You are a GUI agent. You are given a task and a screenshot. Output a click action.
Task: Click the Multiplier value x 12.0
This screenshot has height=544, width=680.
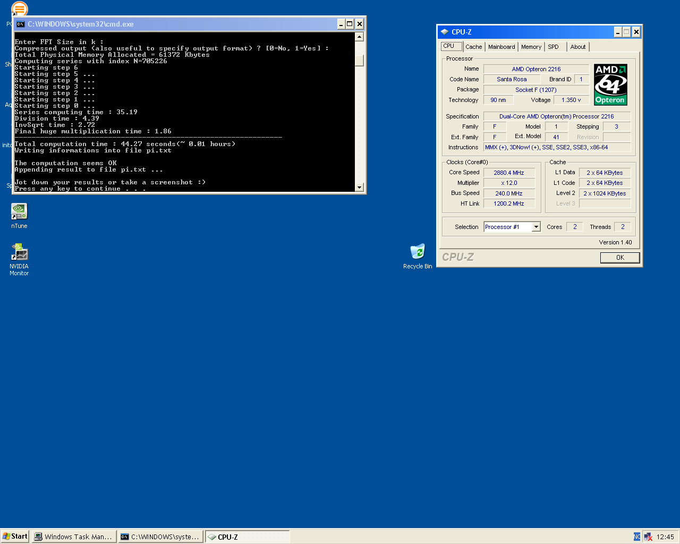pyautogui.click(x=509, y=183)
